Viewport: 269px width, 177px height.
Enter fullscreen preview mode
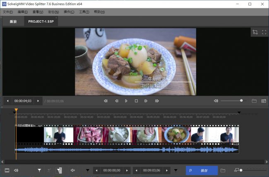(264, 32)
